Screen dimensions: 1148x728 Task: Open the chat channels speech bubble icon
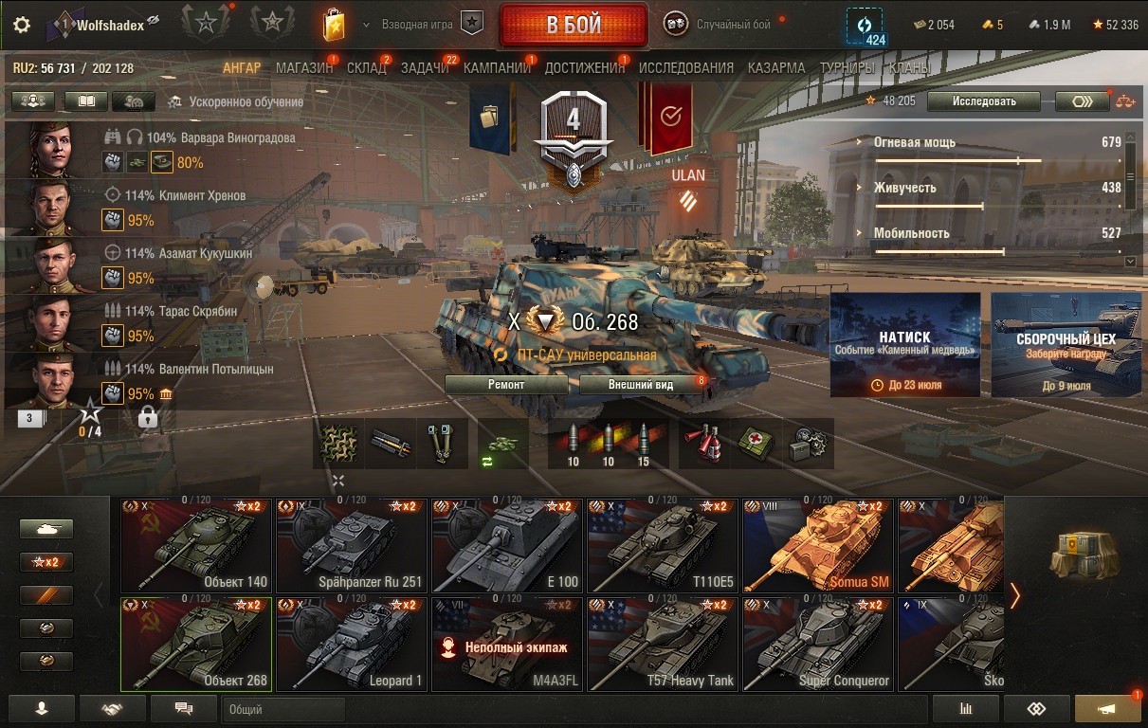tap(184, 708)
